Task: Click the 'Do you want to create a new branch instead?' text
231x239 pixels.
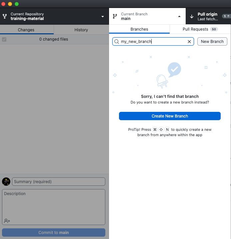Action: 170,102
